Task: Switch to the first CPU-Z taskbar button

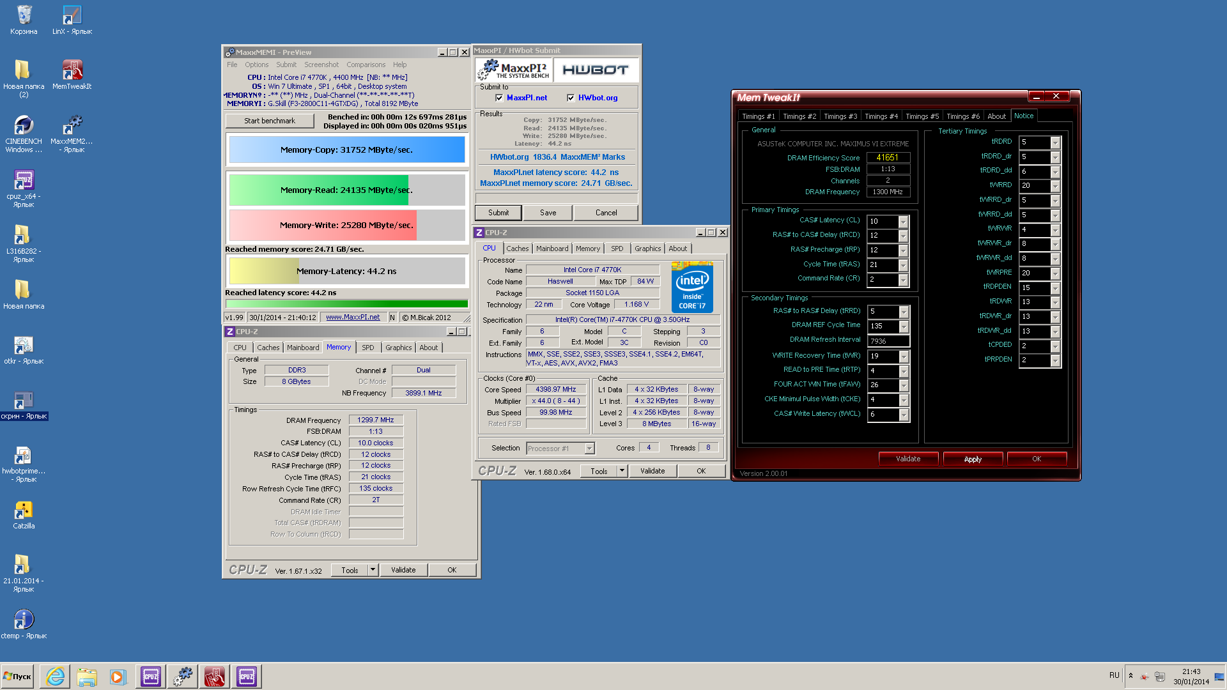Action: pos(151,676)
